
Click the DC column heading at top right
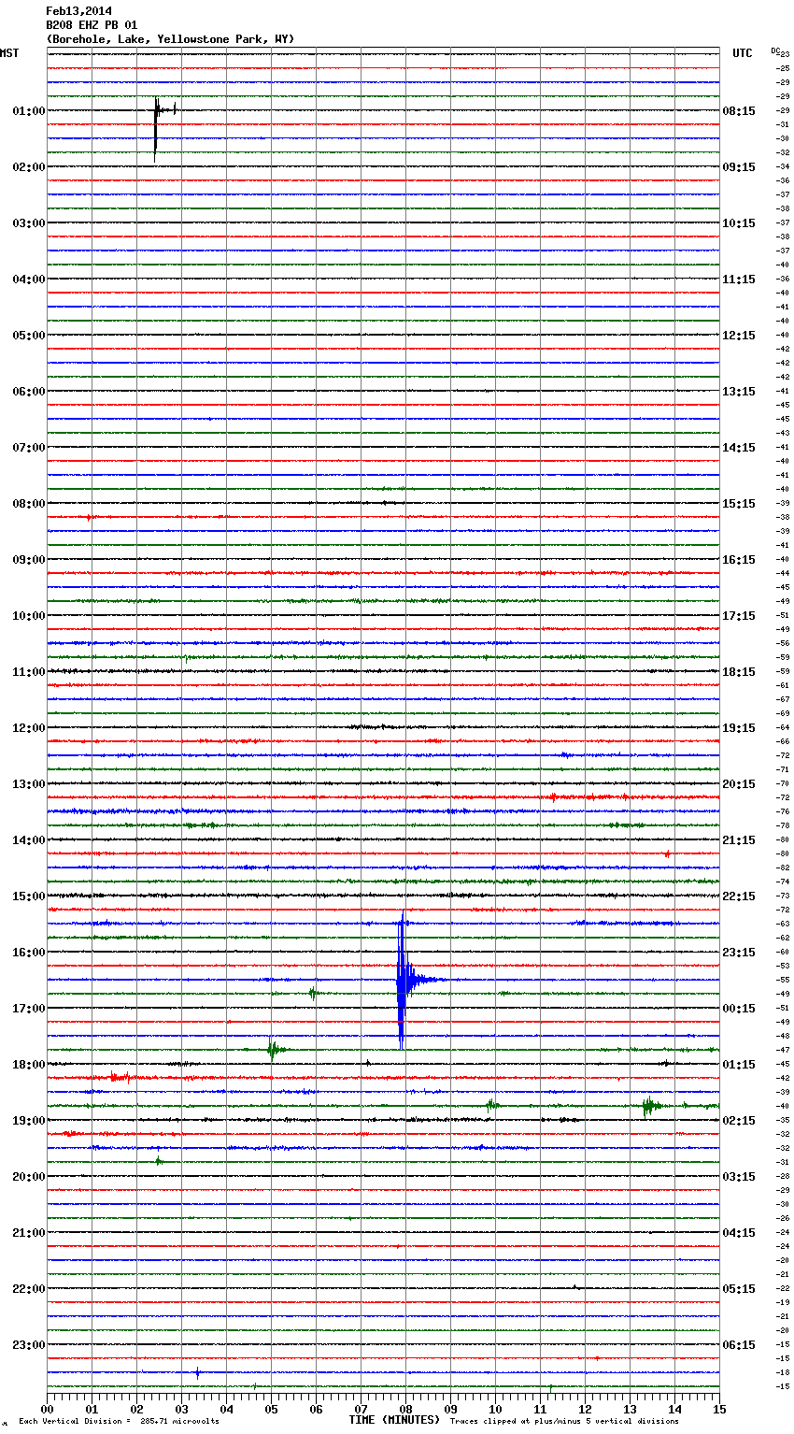point(775,50)
